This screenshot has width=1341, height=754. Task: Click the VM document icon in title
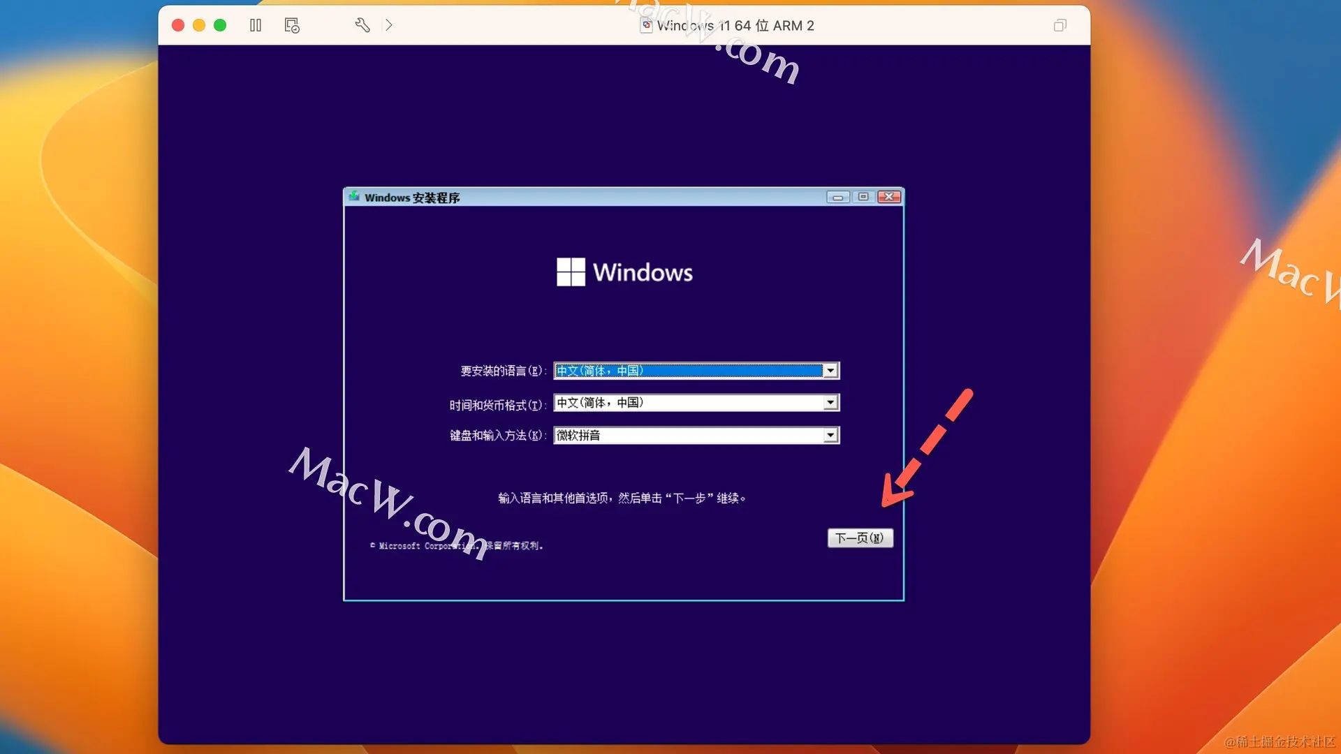point(646,25)
